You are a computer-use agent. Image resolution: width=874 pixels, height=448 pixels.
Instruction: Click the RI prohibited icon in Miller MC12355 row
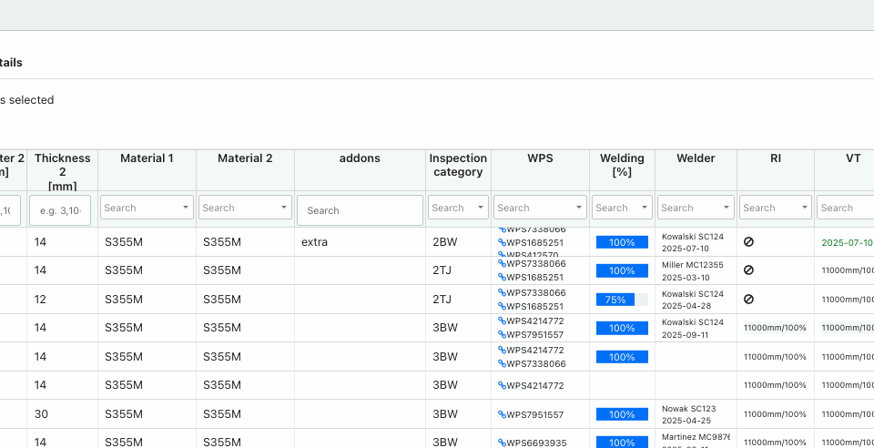point(748,270)
